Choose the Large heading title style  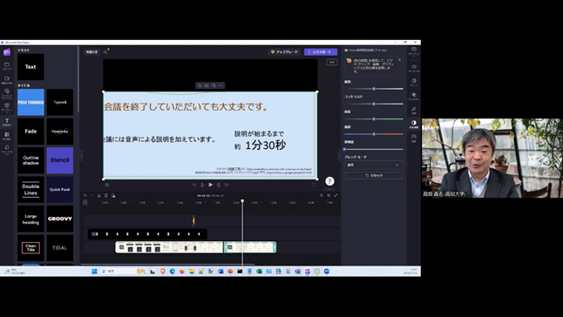pyautogui.click(x=31, y=219)
